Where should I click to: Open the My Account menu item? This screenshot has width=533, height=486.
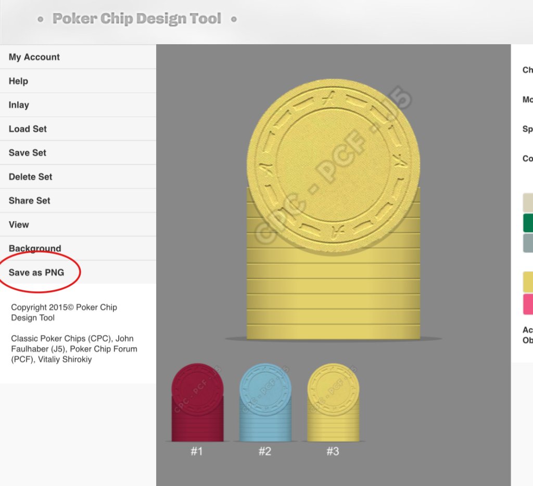point(34,57)
